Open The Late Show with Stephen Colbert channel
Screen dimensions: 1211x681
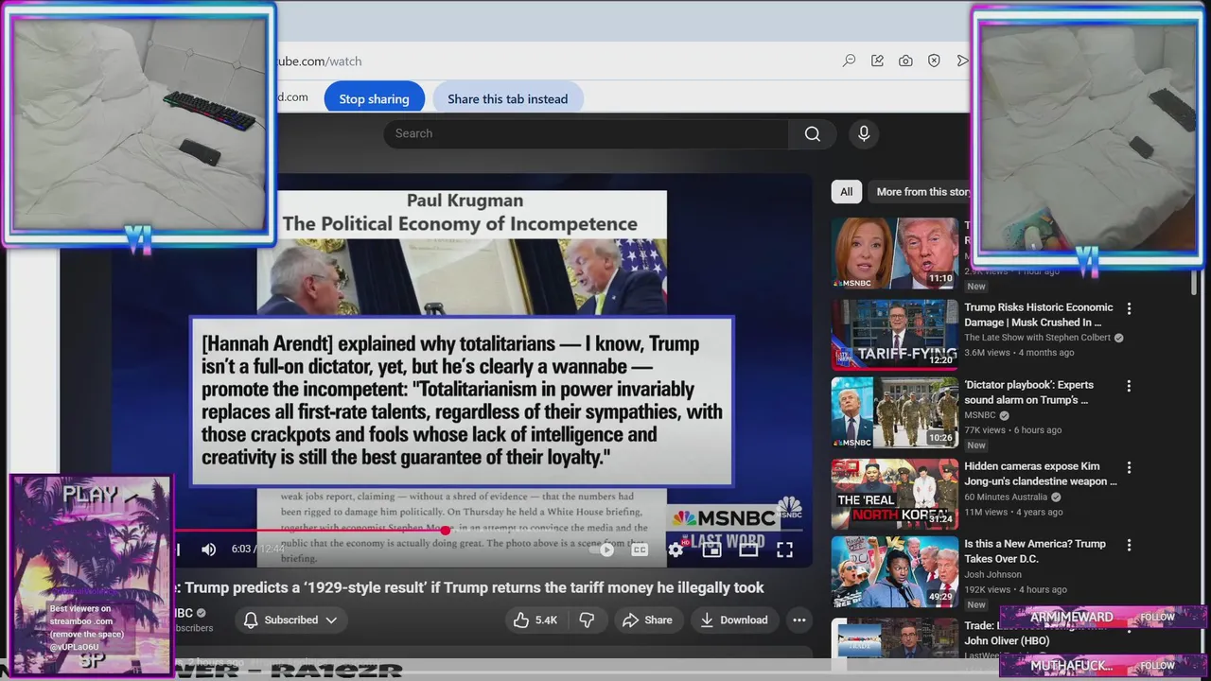point(1038,338)
